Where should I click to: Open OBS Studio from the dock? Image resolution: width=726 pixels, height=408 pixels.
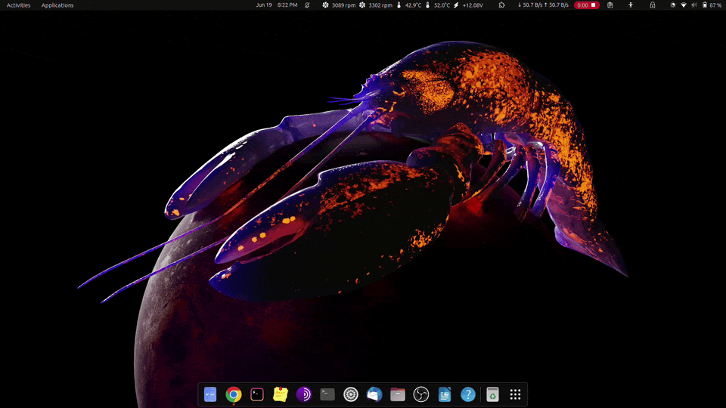[x=421, y=394]
